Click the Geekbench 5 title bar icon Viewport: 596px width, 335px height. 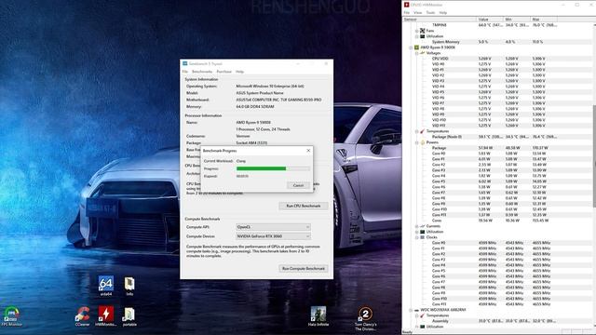[x=184, y=63]
